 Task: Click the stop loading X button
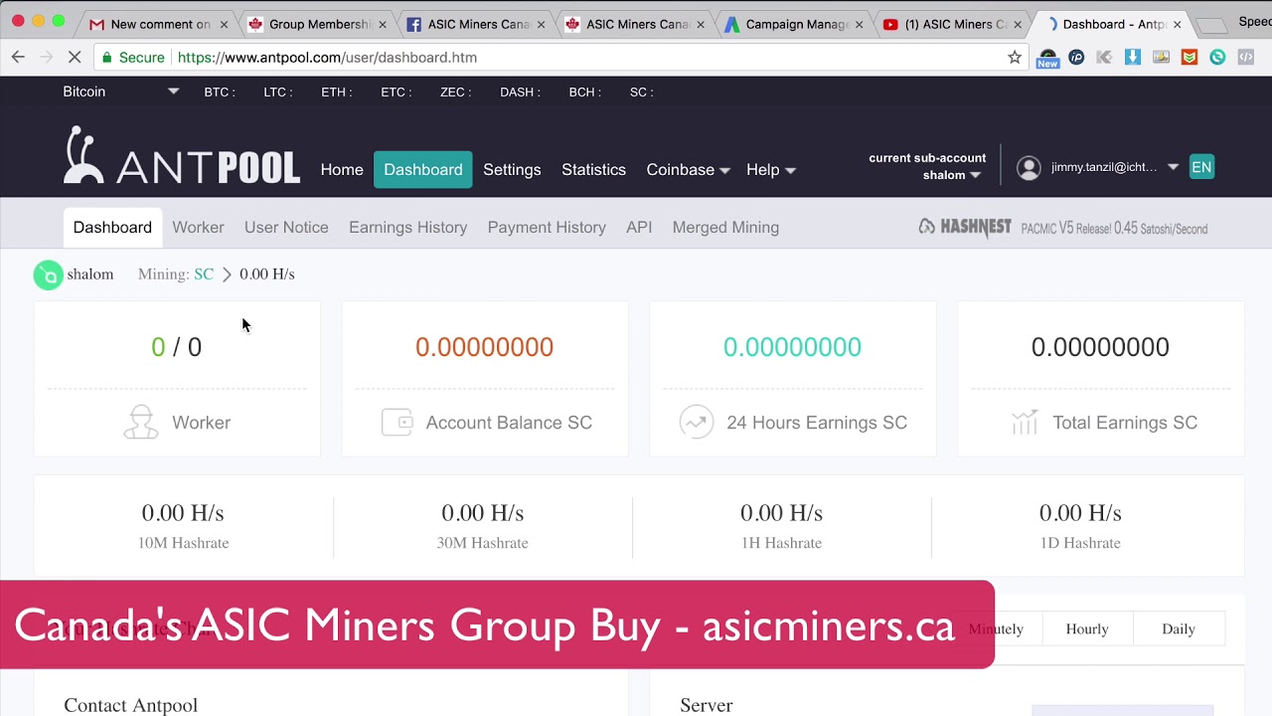(75, 58)
